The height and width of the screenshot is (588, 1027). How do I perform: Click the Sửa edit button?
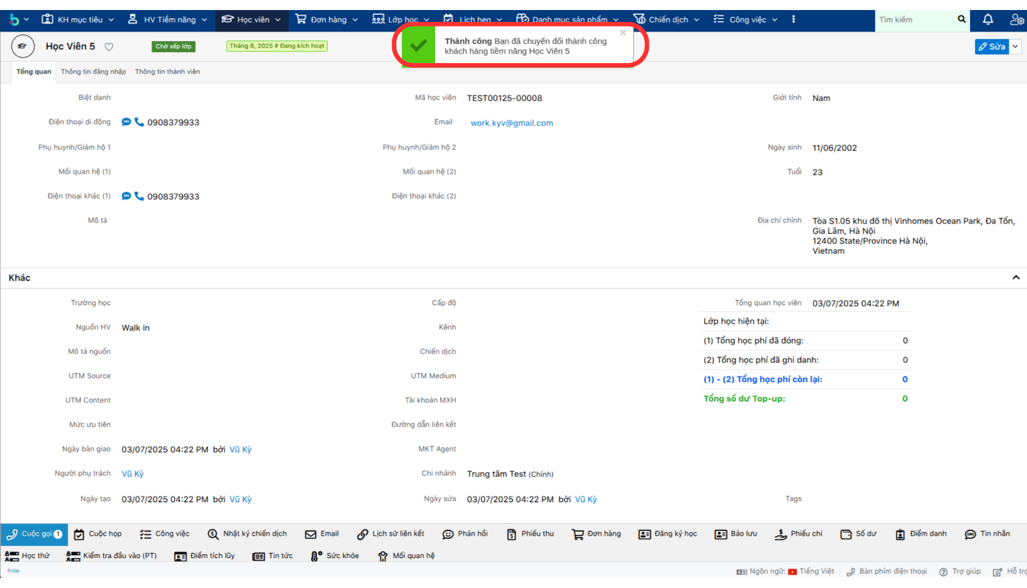(x=991, y=47)
